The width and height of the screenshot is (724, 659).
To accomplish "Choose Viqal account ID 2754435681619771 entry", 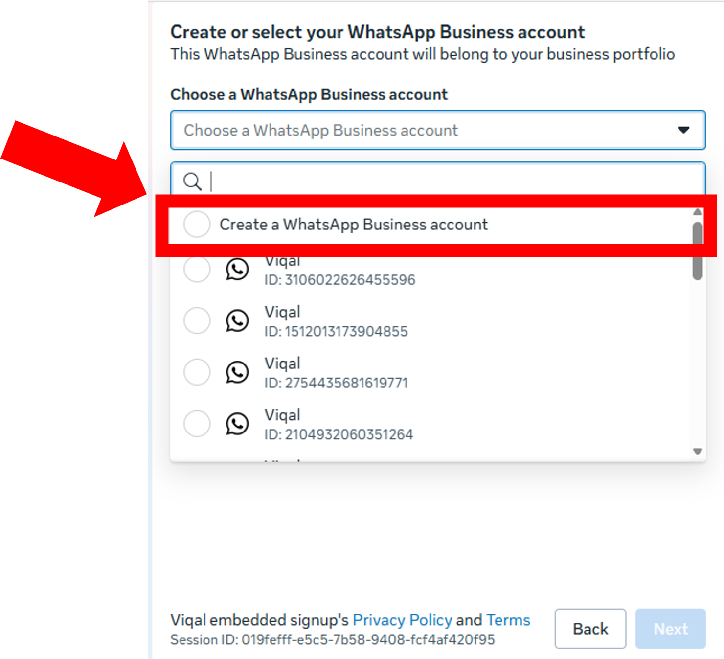I will point(430,372).
